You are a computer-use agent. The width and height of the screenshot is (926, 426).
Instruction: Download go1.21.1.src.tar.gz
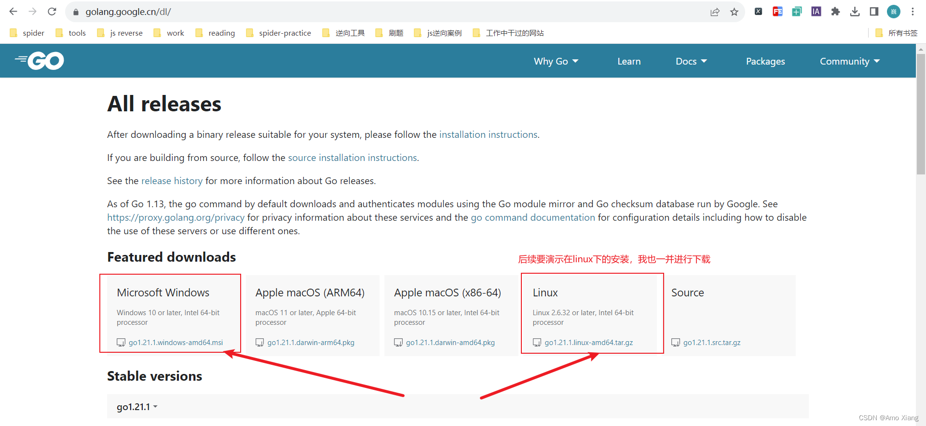pyautogui.click(x=712, y=343)
